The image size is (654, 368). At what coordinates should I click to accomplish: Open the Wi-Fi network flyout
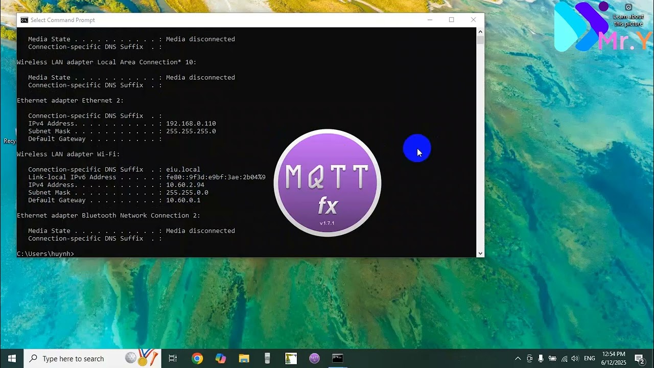(564, 358)
